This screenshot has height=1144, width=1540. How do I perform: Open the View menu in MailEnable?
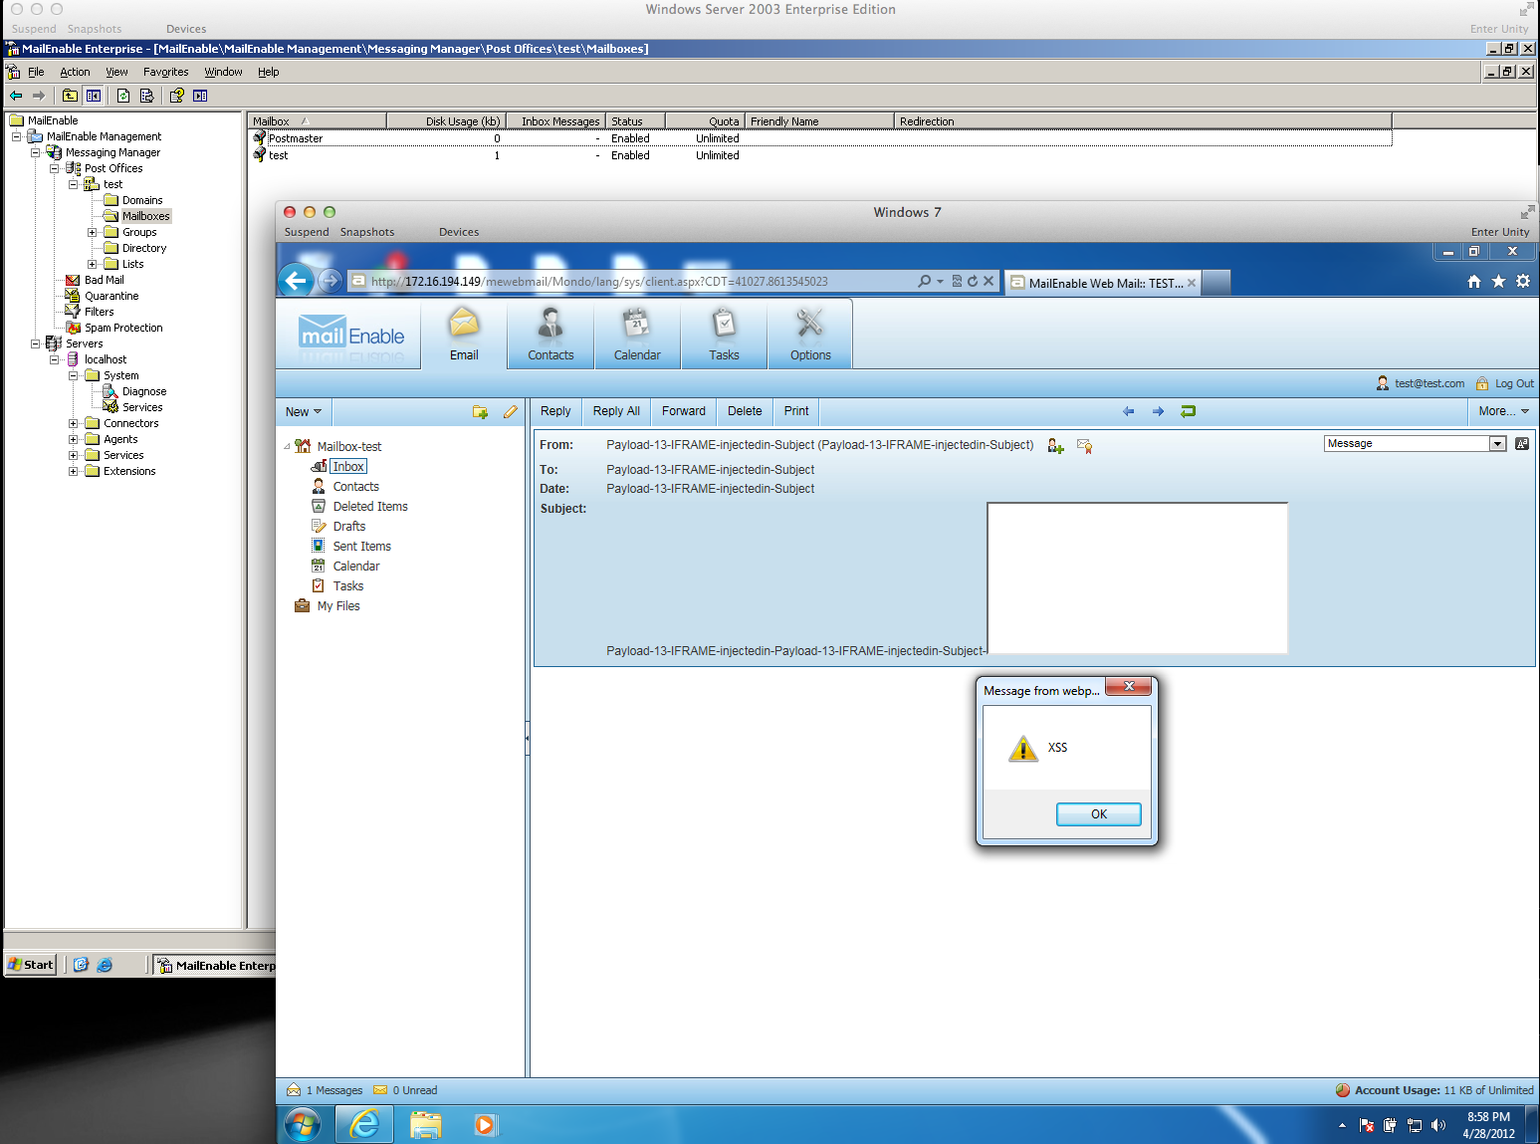(116, 72)
